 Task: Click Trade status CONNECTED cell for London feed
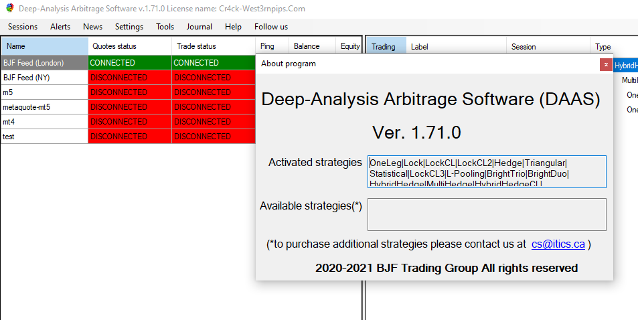click(214, 63)
